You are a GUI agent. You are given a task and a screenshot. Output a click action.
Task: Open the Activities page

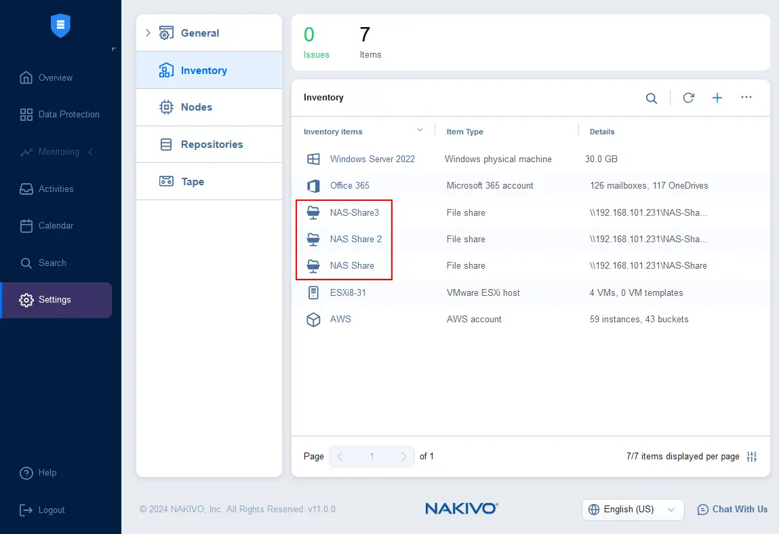click(x=46, y=189)
